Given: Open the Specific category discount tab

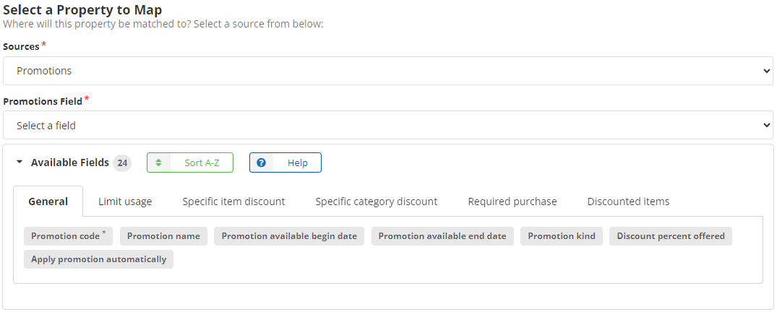Looking at the screenshot, I should 376,201.
